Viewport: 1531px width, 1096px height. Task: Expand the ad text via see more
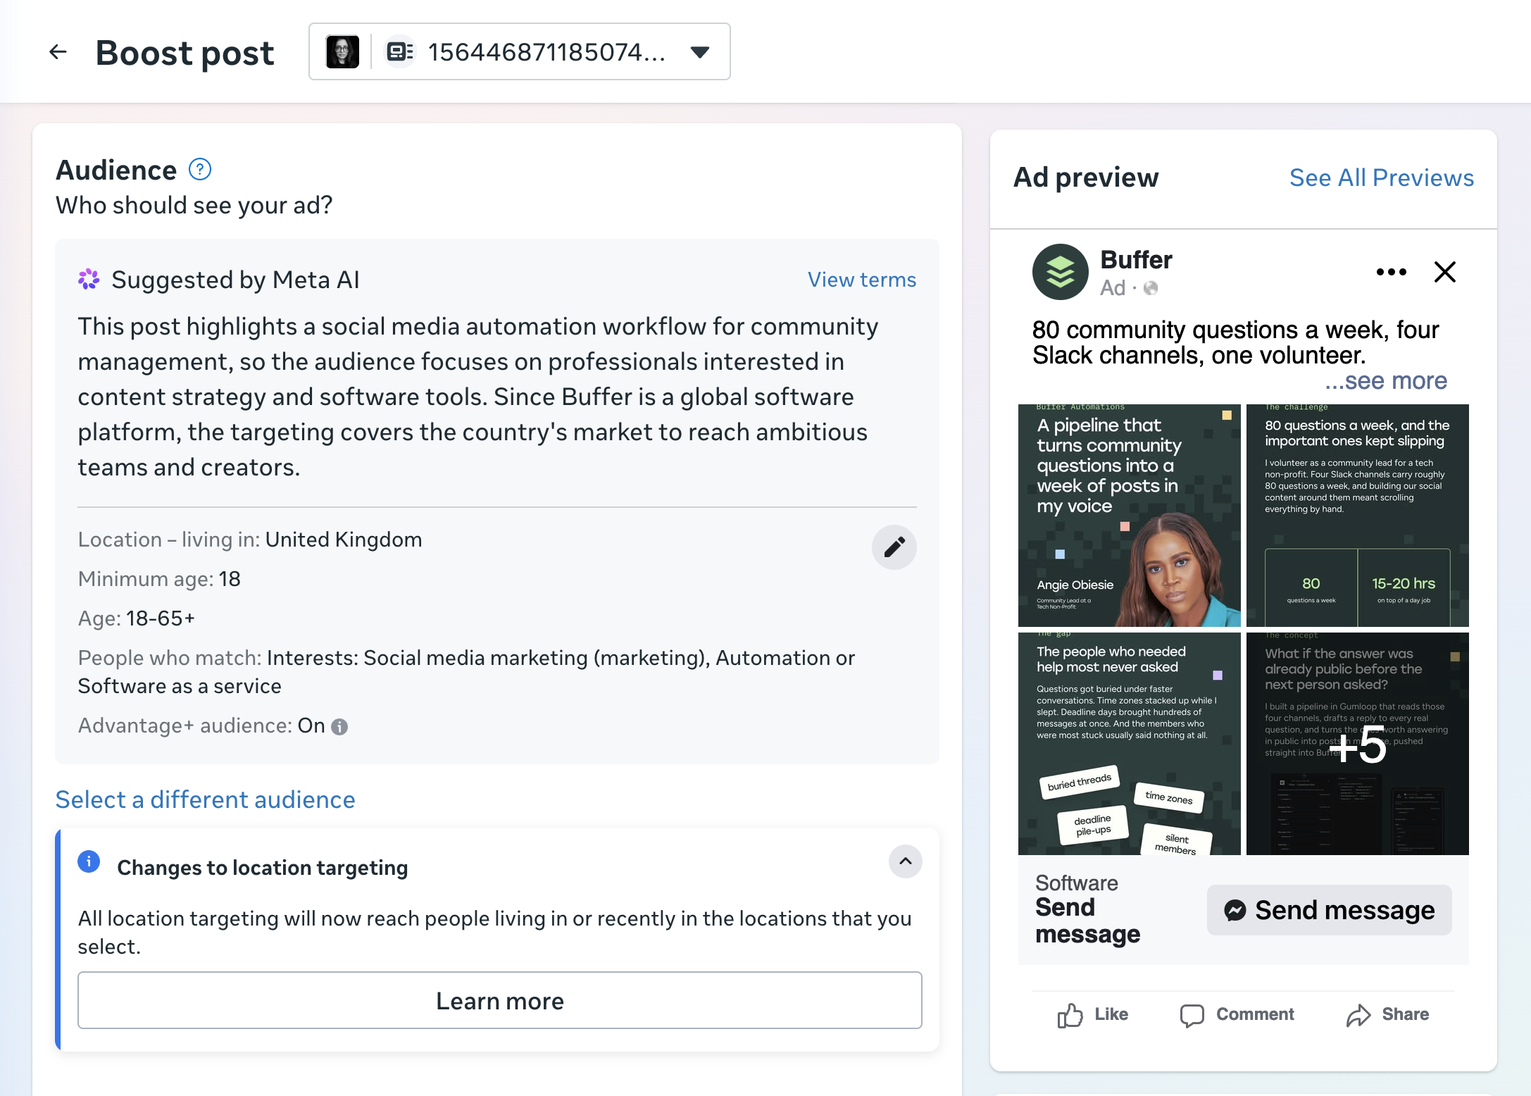[1386, 380]
